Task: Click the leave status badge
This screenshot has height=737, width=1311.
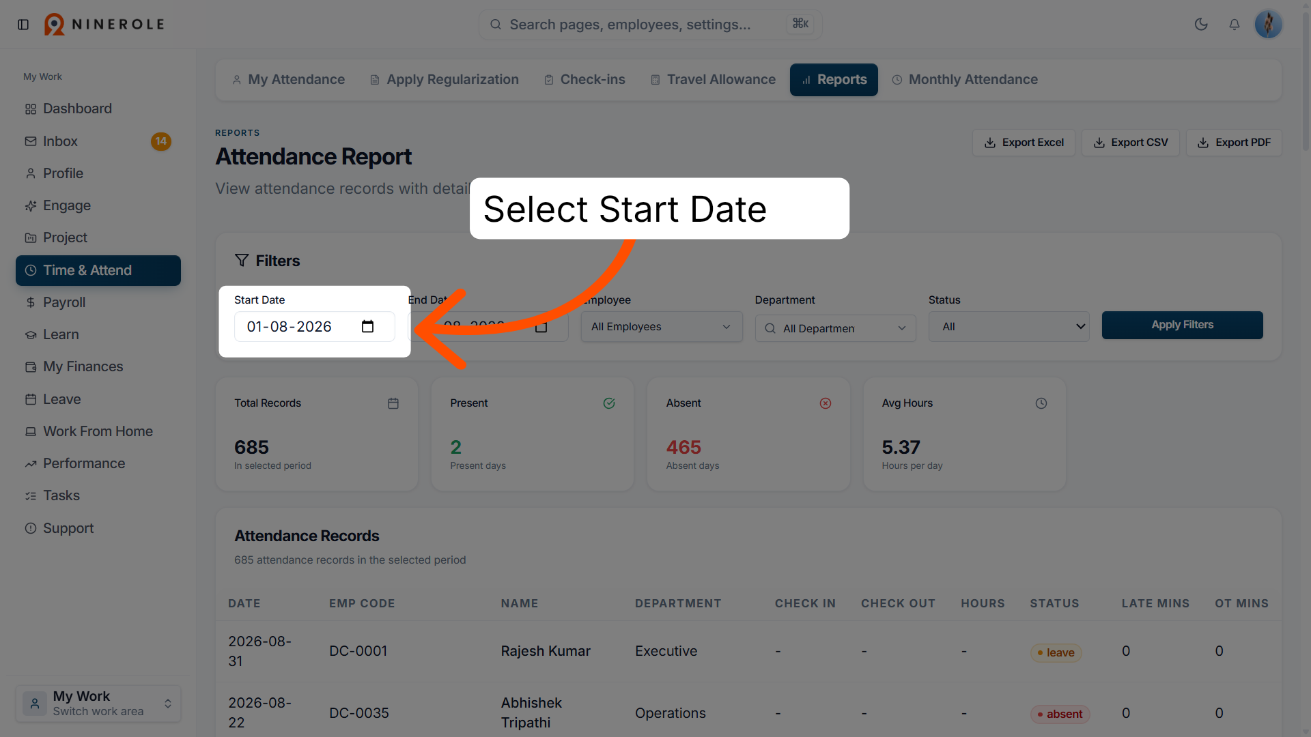Action: [x=1056, y=653]
